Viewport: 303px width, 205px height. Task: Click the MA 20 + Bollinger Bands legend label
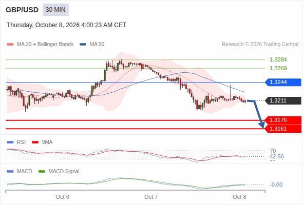coord(45,45)
